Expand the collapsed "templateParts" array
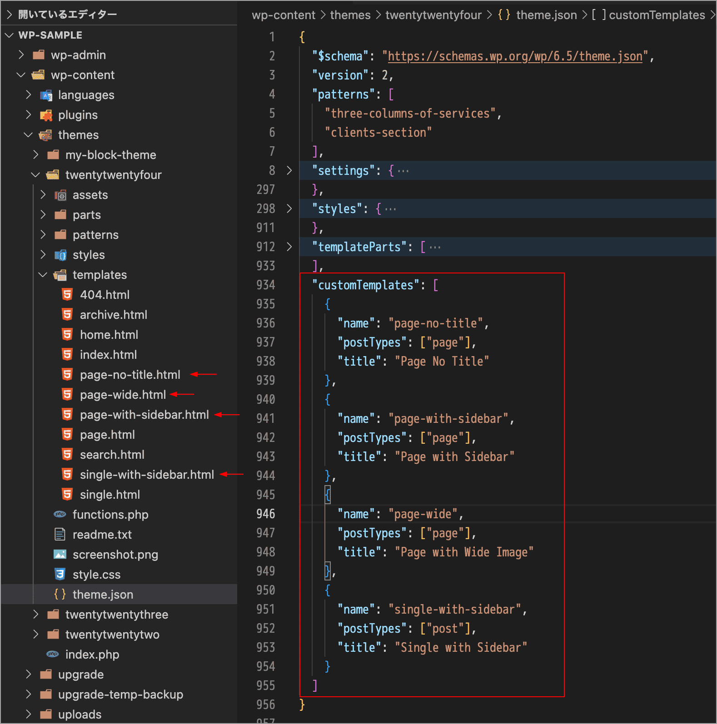 289,247
